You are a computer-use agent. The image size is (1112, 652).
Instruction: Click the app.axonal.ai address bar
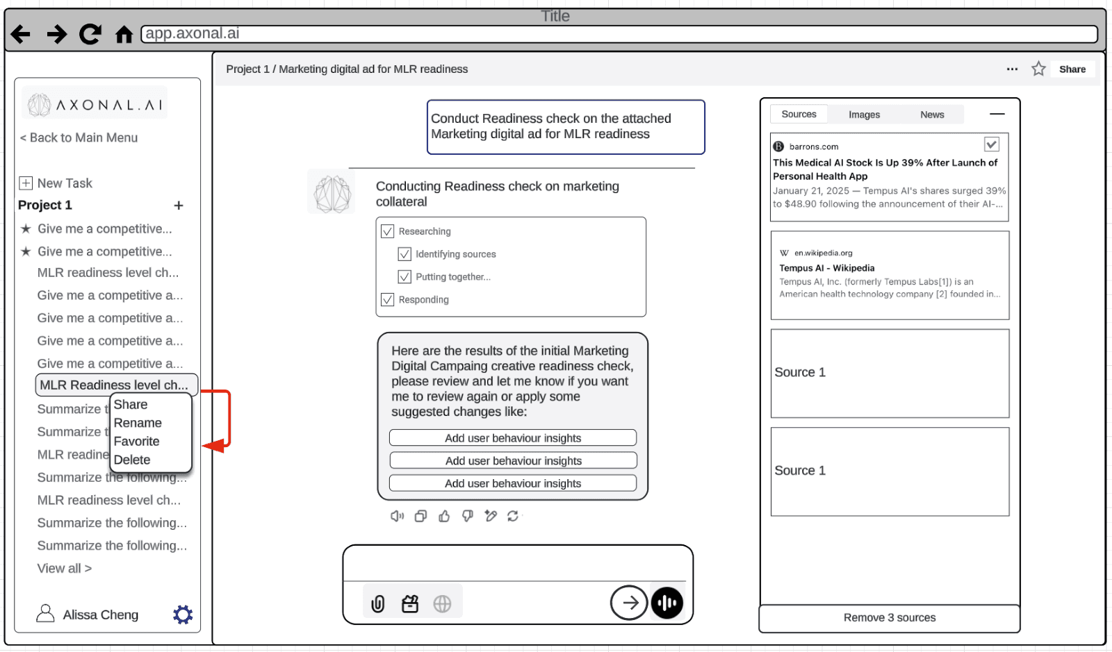[619, 33]
